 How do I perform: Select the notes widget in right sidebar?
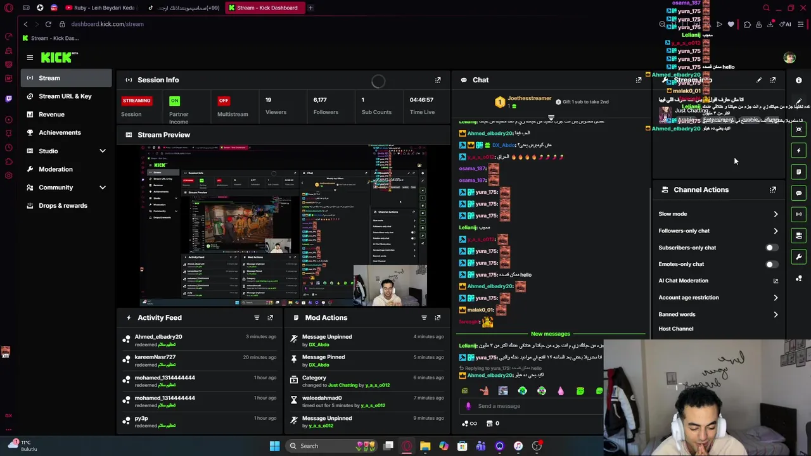point(799,172)
